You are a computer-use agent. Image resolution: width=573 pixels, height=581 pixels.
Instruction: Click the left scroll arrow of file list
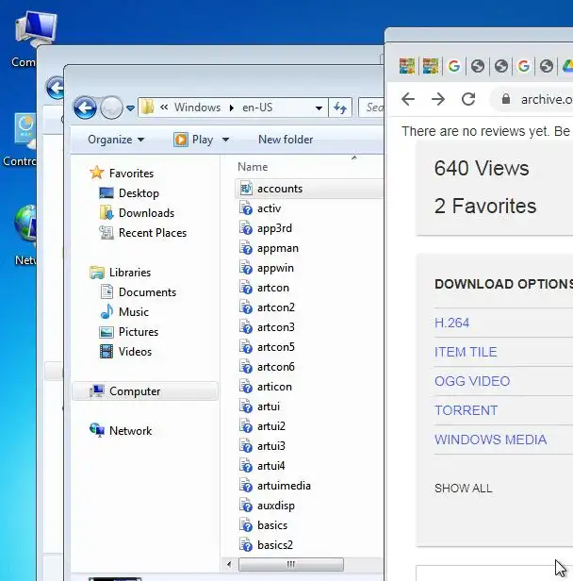[229, 564]
